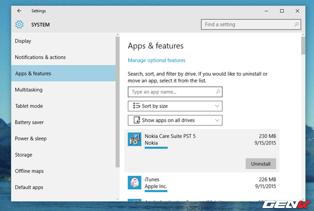Open Tablet mode settings
Image resolution: width=314 pixels, height=211 pixels.
[x=63, y=105]
